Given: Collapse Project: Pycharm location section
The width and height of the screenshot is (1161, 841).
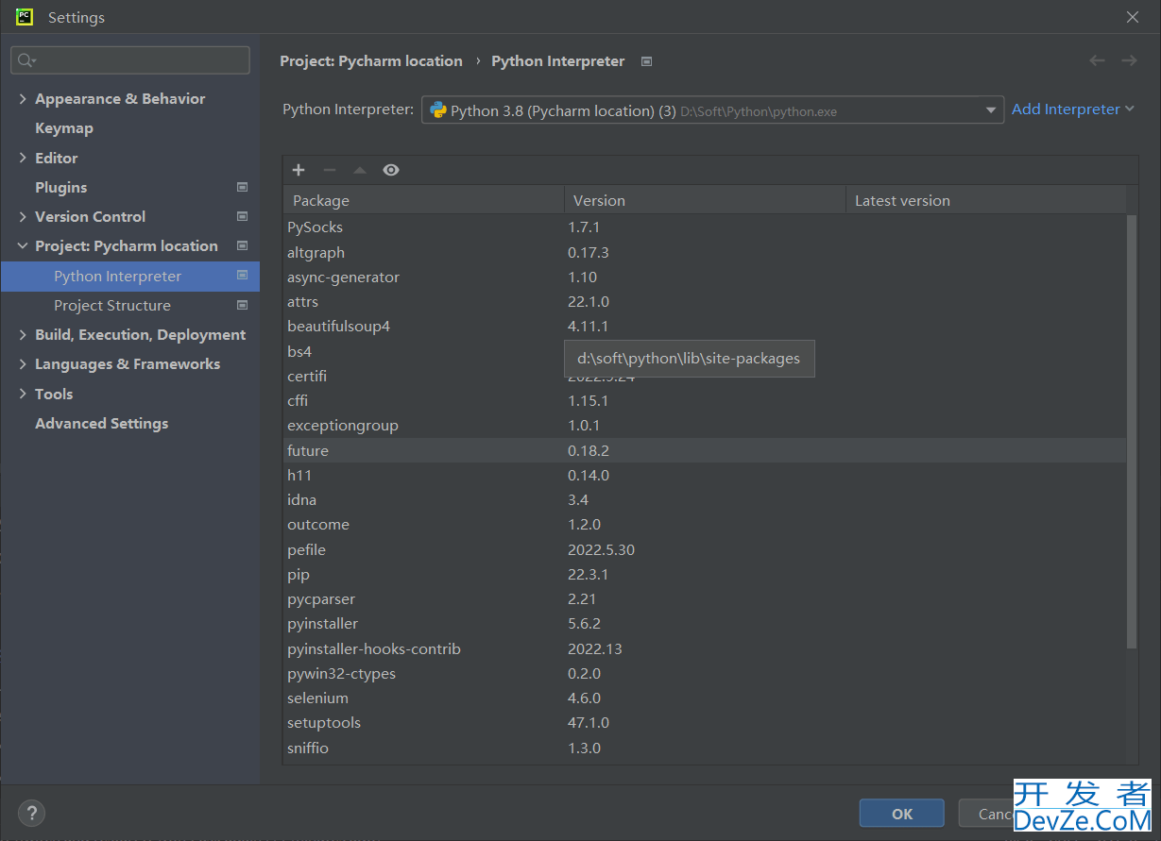Looking at the screenshot, I should click(x=23, y=245).
